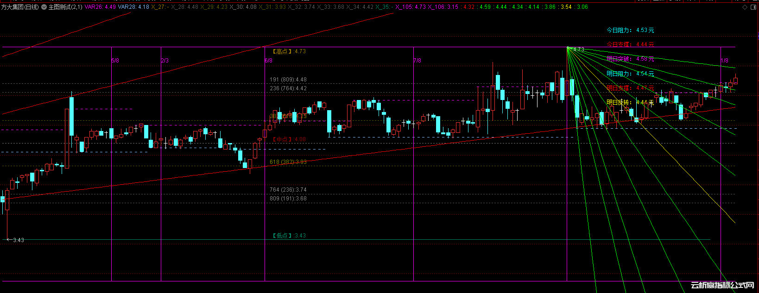Toggle the side panel icon at top right

pos(753,7)
